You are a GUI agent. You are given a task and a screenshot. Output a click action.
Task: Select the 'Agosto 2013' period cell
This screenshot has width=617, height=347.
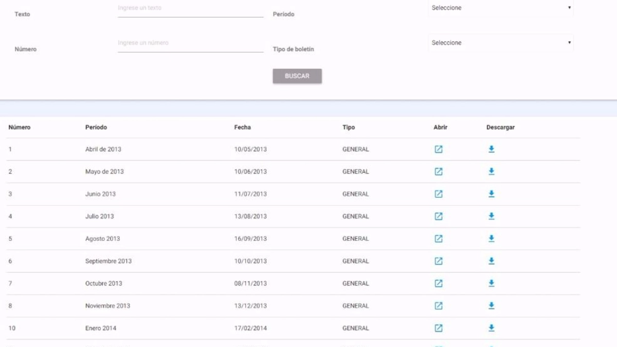(102, 239)
